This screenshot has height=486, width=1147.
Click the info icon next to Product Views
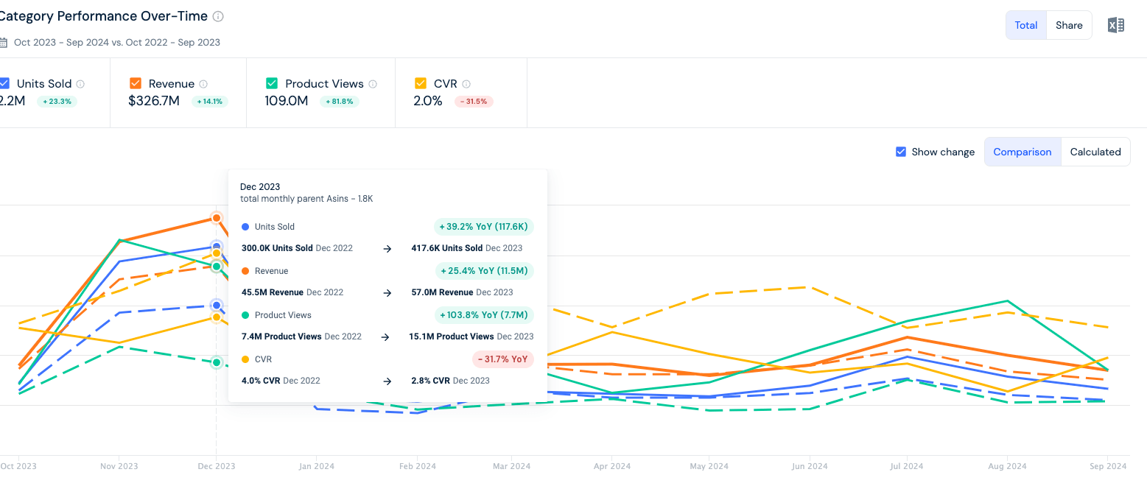click(x=373, y=84)
